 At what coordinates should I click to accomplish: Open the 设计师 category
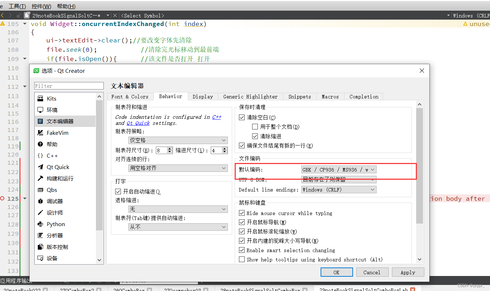[x=65, y=213]
